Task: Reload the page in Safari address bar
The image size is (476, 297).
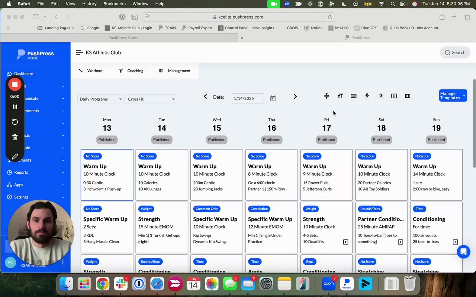Action: pos(330,17)
